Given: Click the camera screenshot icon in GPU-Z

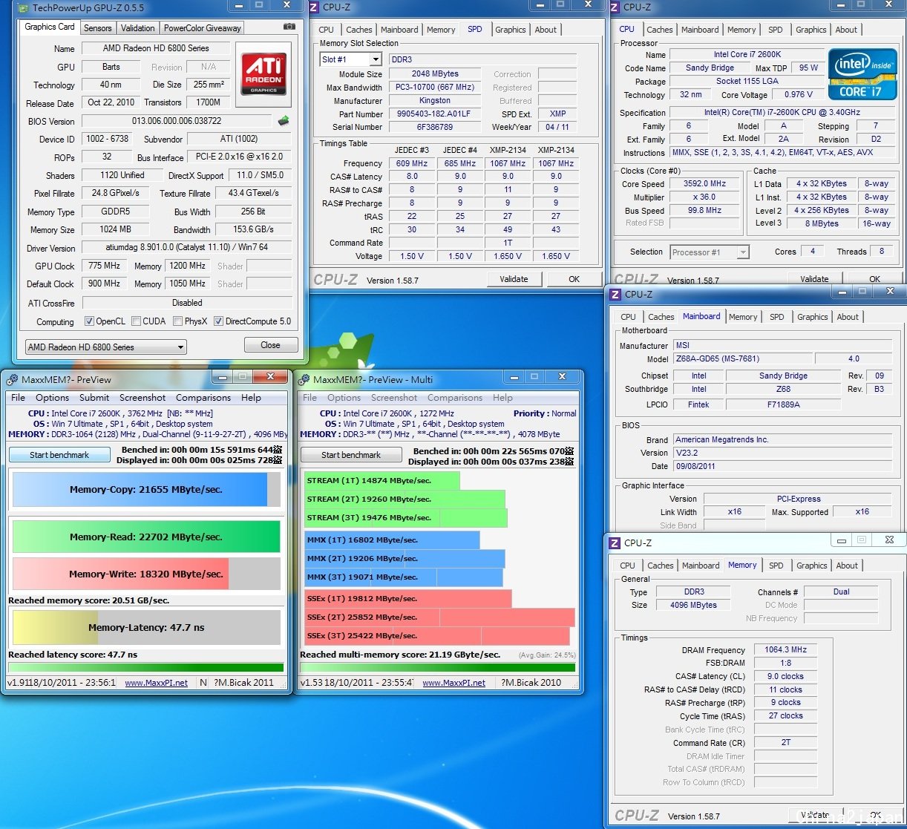Looking at the screenshot, I should (289, 27).
